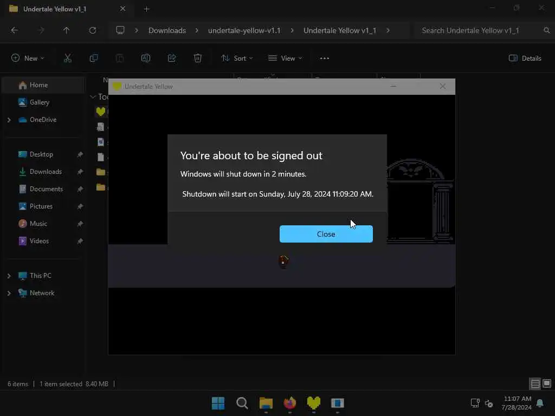Screen dimensions: 555x416
Task: Open the notification bell in system tray
Action: (x=540, y=403)
